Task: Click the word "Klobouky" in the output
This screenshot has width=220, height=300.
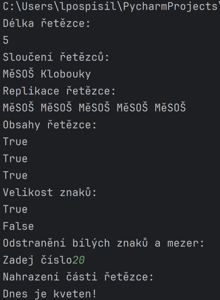Action: [66, 74]
